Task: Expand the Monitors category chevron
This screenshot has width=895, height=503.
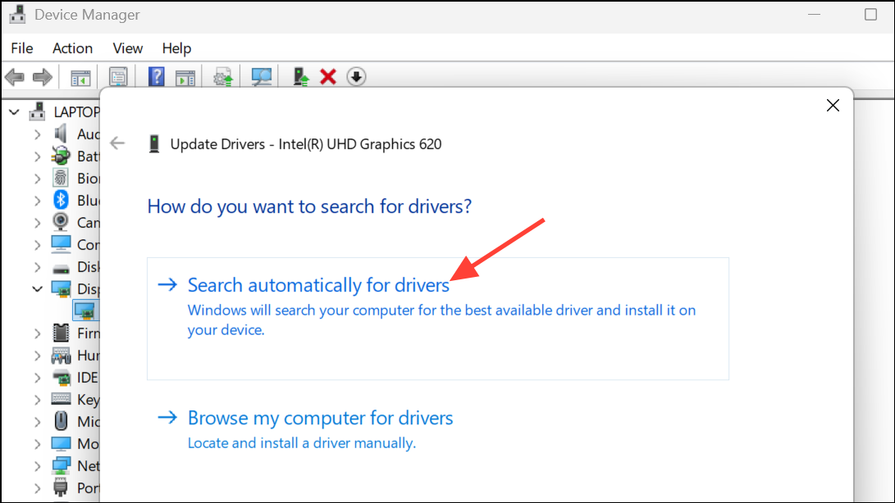Action: tap(37, 444)
